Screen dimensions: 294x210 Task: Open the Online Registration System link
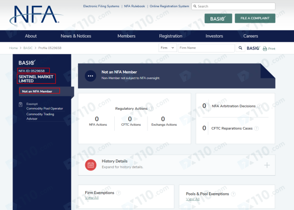tap(169, 6)
